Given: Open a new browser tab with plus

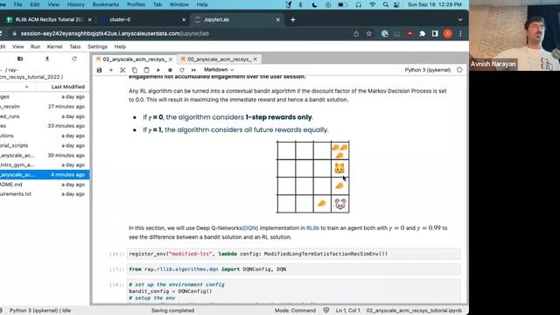Looking at the screenshot, I should coord(293,19).
